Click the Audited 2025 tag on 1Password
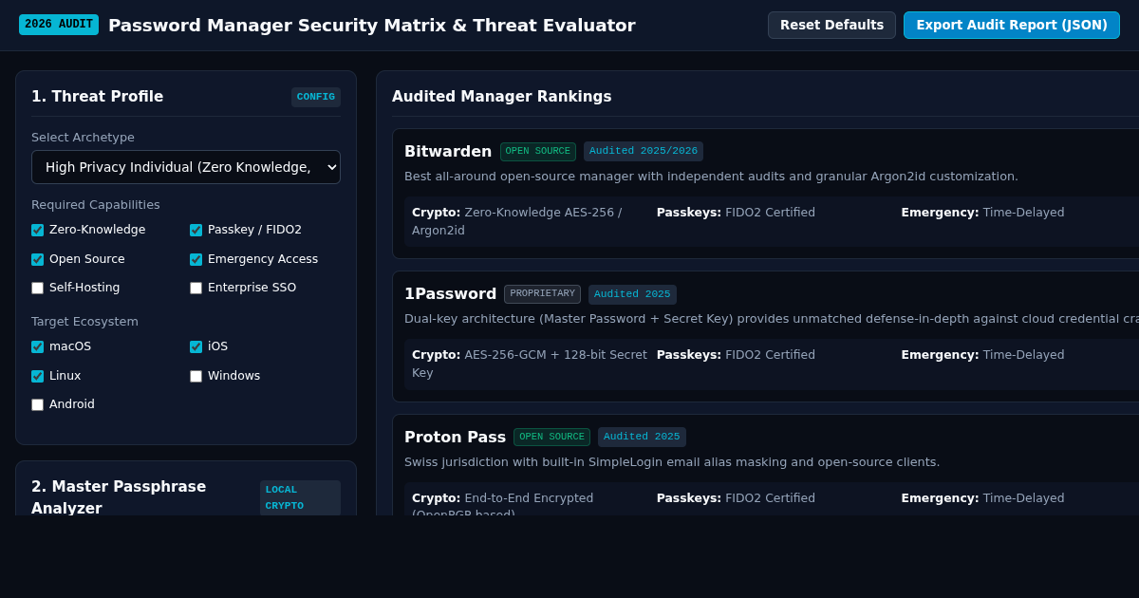 (632, 294)
